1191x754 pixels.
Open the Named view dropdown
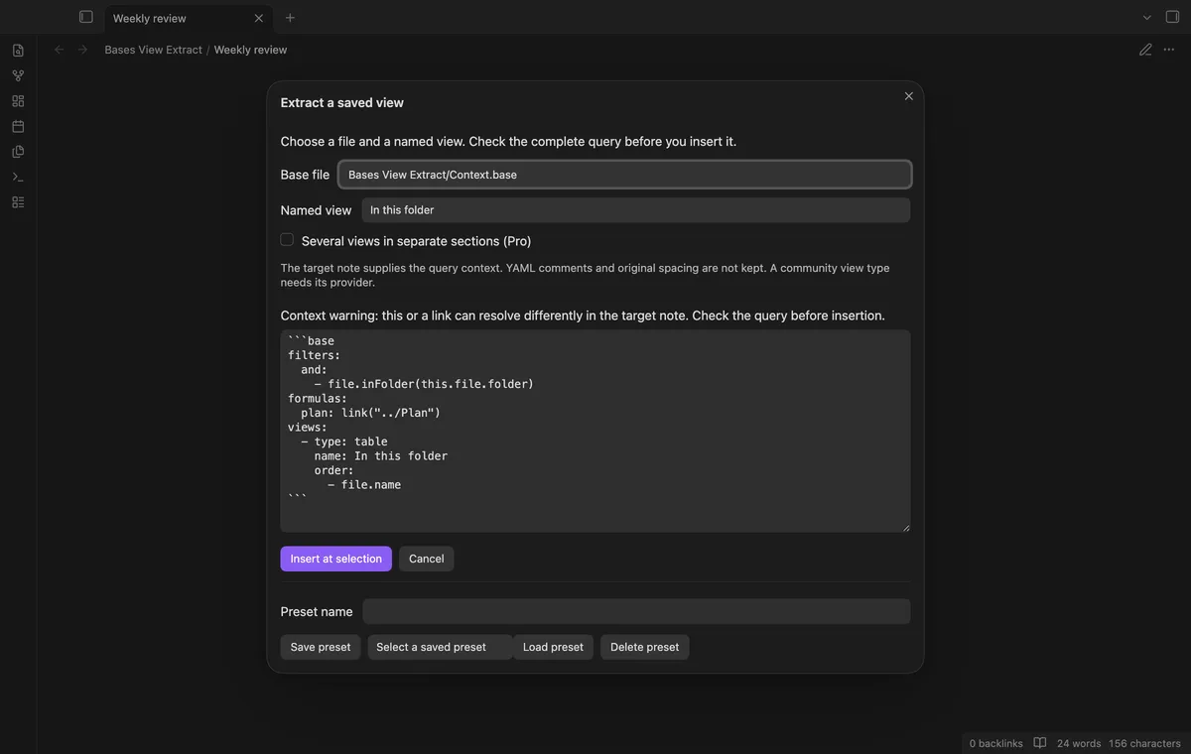tap(635, 210)
